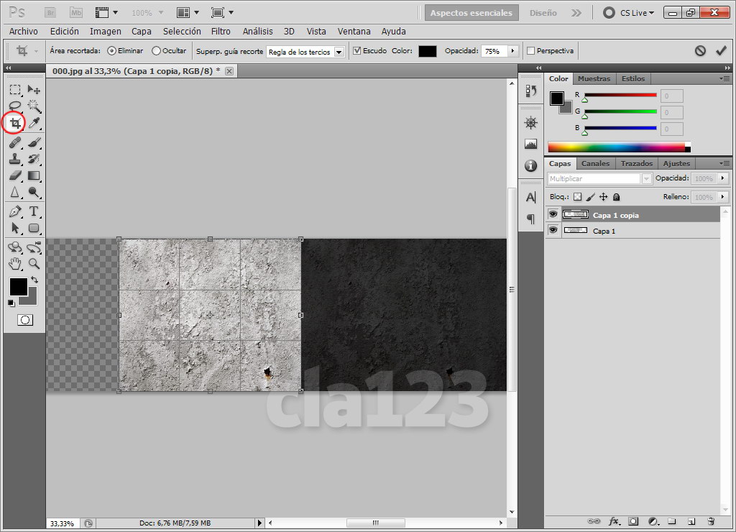Select the 3D Object Rotate tool
Screen dimensions: 736x532
click(15, 247)
